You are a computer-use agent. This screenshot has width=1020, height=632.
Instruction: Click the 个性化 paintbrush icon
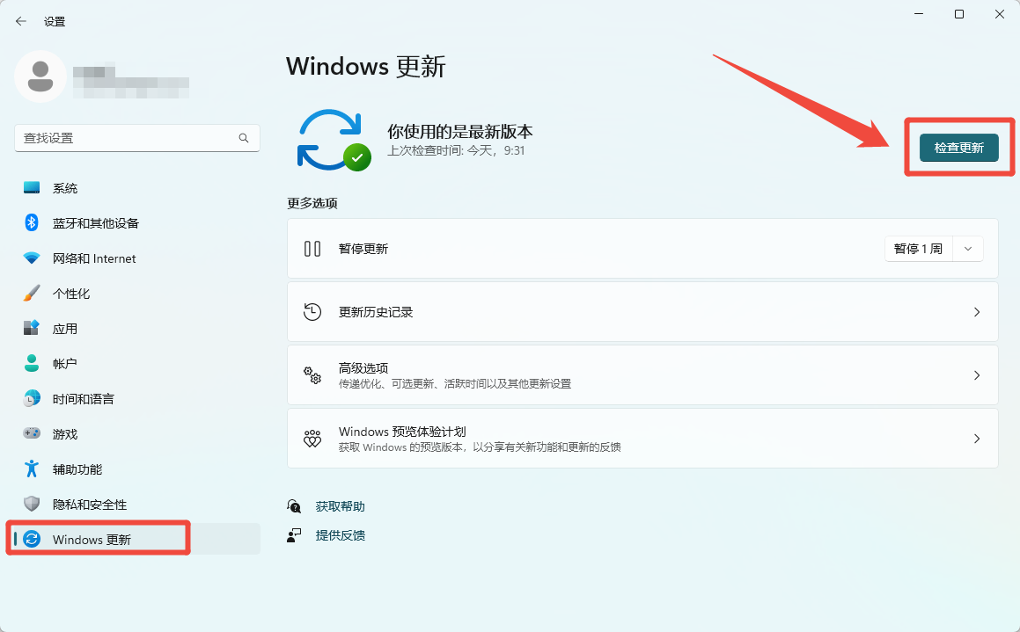31,293
